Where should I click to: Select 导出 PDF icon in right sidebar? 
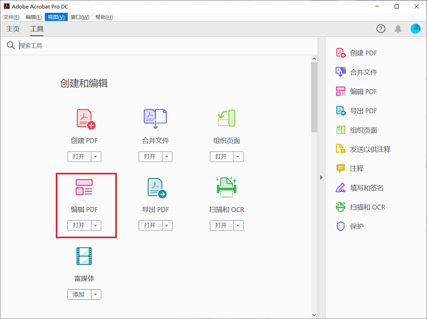(340, 111)
